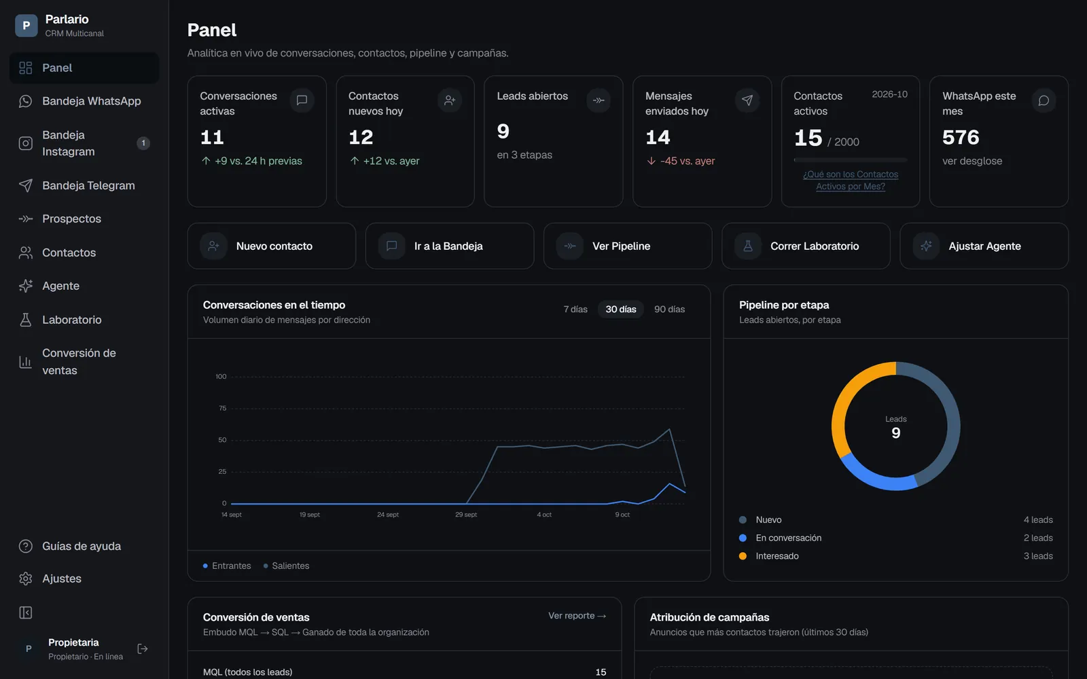Select the 7 días time range
This screenshot has width=1087, height=679.
(575, 309)
